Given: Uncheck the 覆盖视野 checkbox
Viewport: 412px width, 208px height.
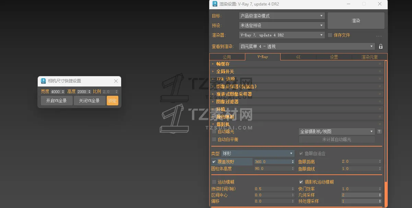Looking at the screenshot, I should (214, 162).
